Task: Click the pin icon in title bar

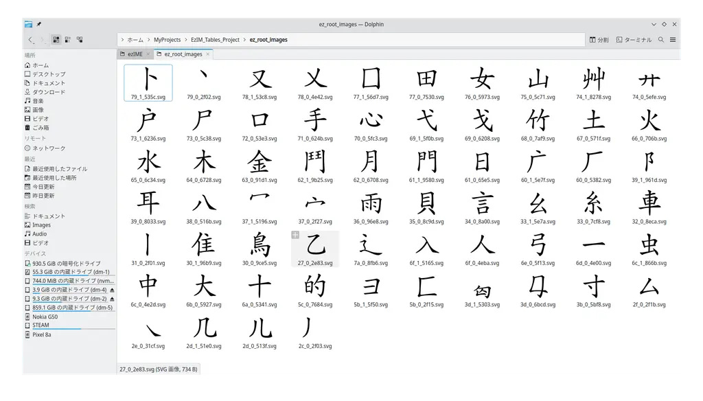Action: (38, 24)
